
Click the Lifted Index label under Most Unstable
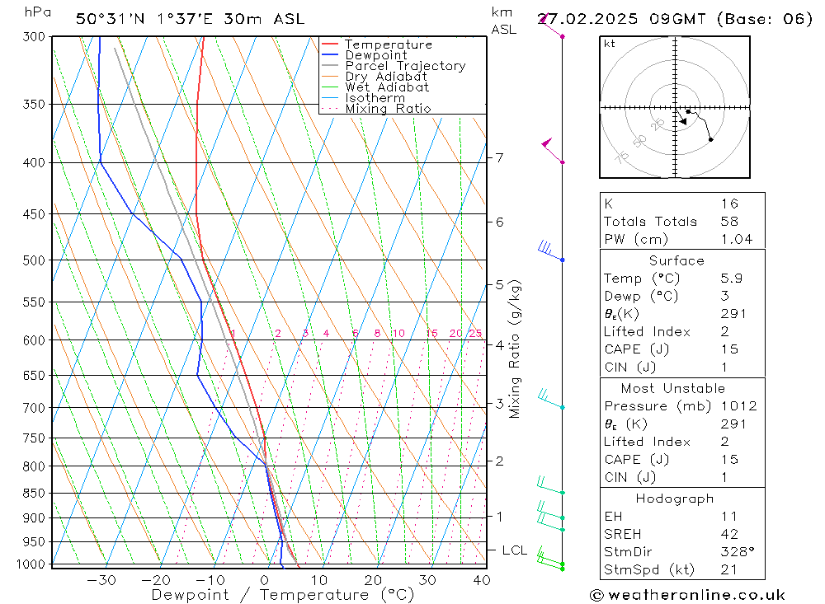point(647,442)
